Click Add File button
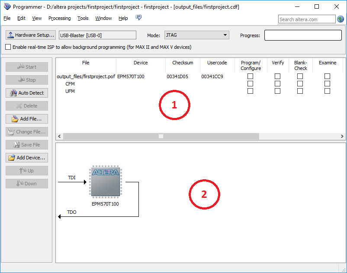This screenshot has height=273, width=347. [x=27, y=119]
